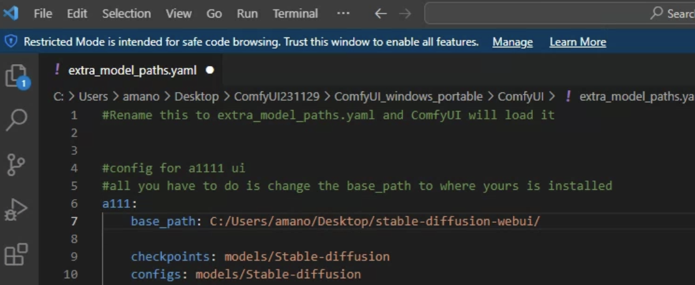This screenshot has width=695, height=285.
Task: Click line number 10 in gutter
Action: [x=70, y=274]
